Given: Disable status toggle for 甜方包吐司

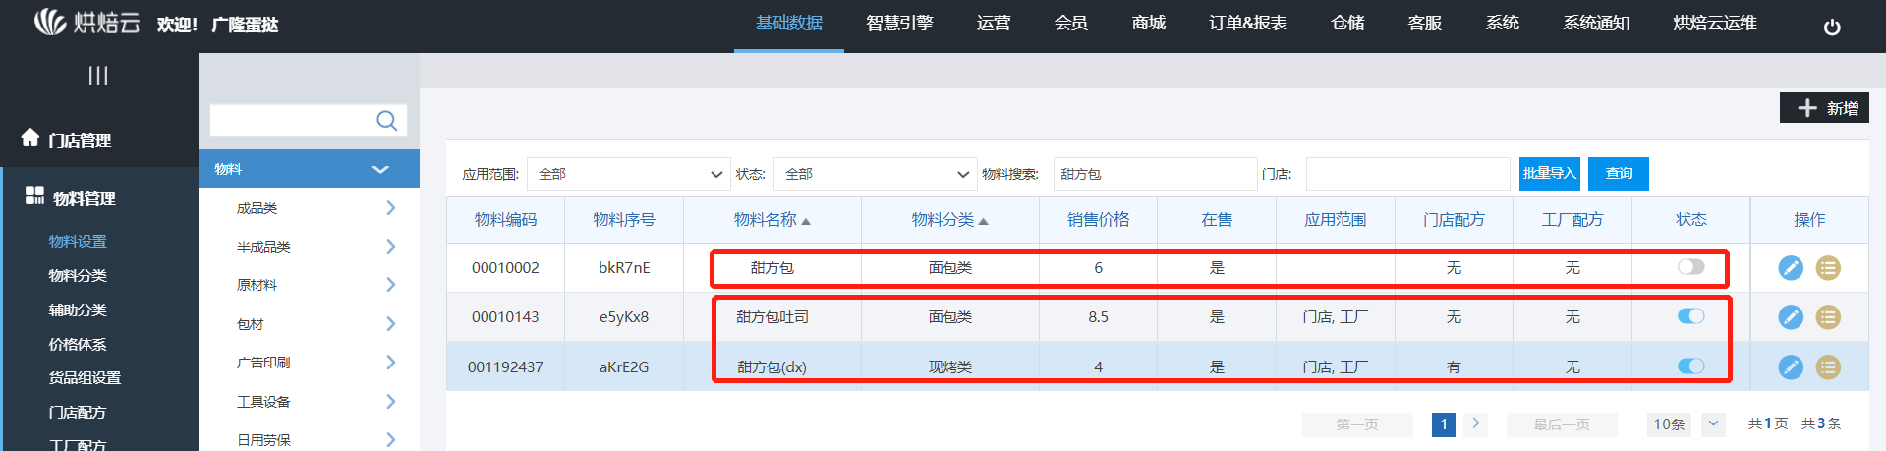Looking at the screenshot, I should tap(1690, 316).
